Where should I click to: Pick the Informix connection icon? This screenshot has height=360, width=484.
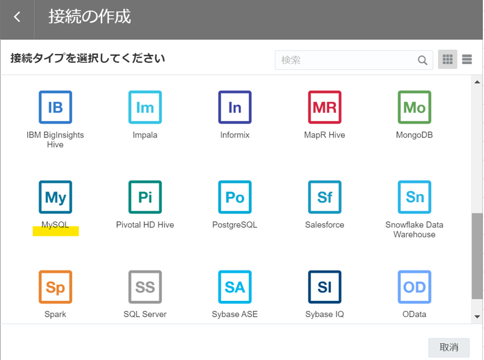[235, 107]
